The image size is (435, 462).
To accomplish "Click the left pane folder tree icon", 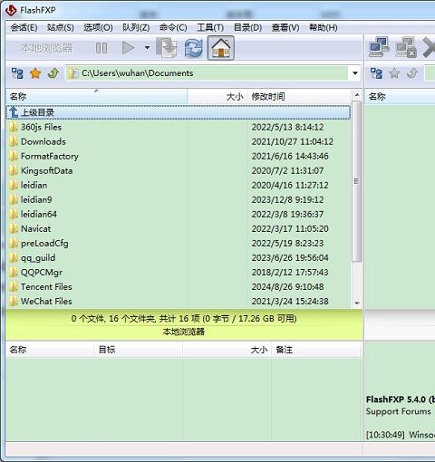I will (17, 73).
